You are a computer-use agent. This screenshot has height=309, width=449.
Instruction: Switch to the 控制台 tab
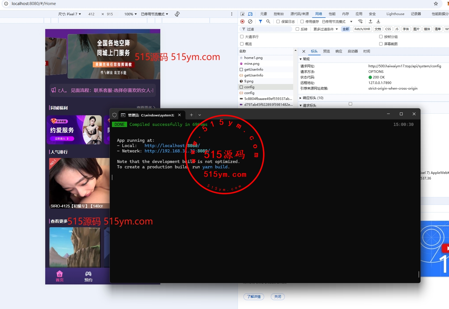278,14
